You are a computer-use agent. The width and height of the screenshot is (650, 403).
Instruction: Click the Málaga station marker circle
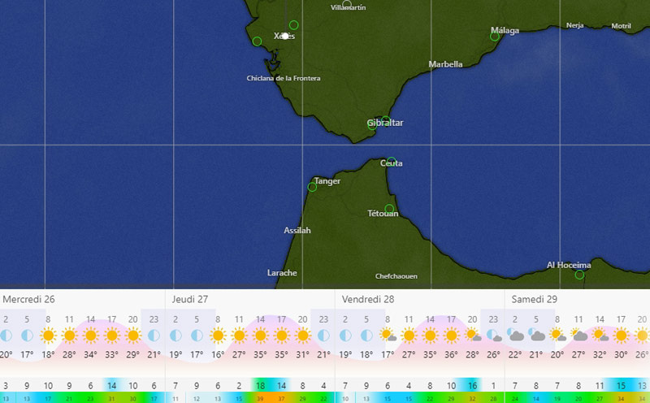coord(494,37)
